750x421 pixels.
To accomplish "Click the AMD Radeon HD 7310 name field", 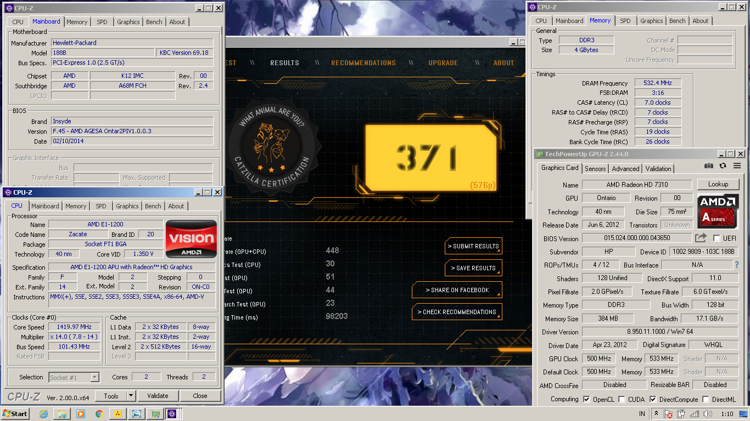I will [x=637, y=185].
